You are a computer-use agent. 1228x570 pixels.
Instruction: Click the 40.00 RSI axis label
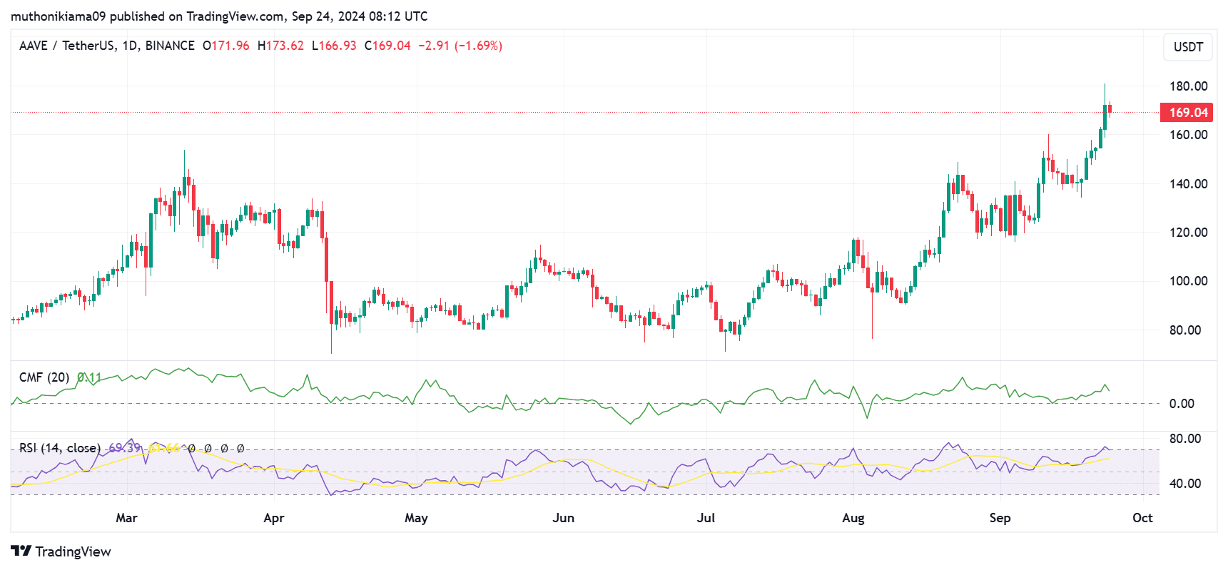pos(1185,484)
